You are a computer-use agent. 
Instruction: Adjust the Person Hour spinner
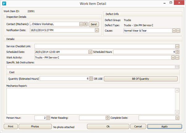48,118
